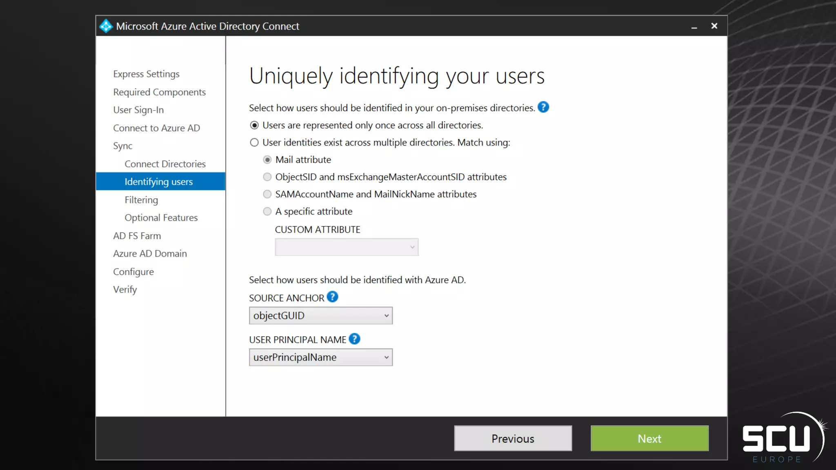Click the green Next button
This screenshot has height=470, width=836.
[x=649, y=439]
